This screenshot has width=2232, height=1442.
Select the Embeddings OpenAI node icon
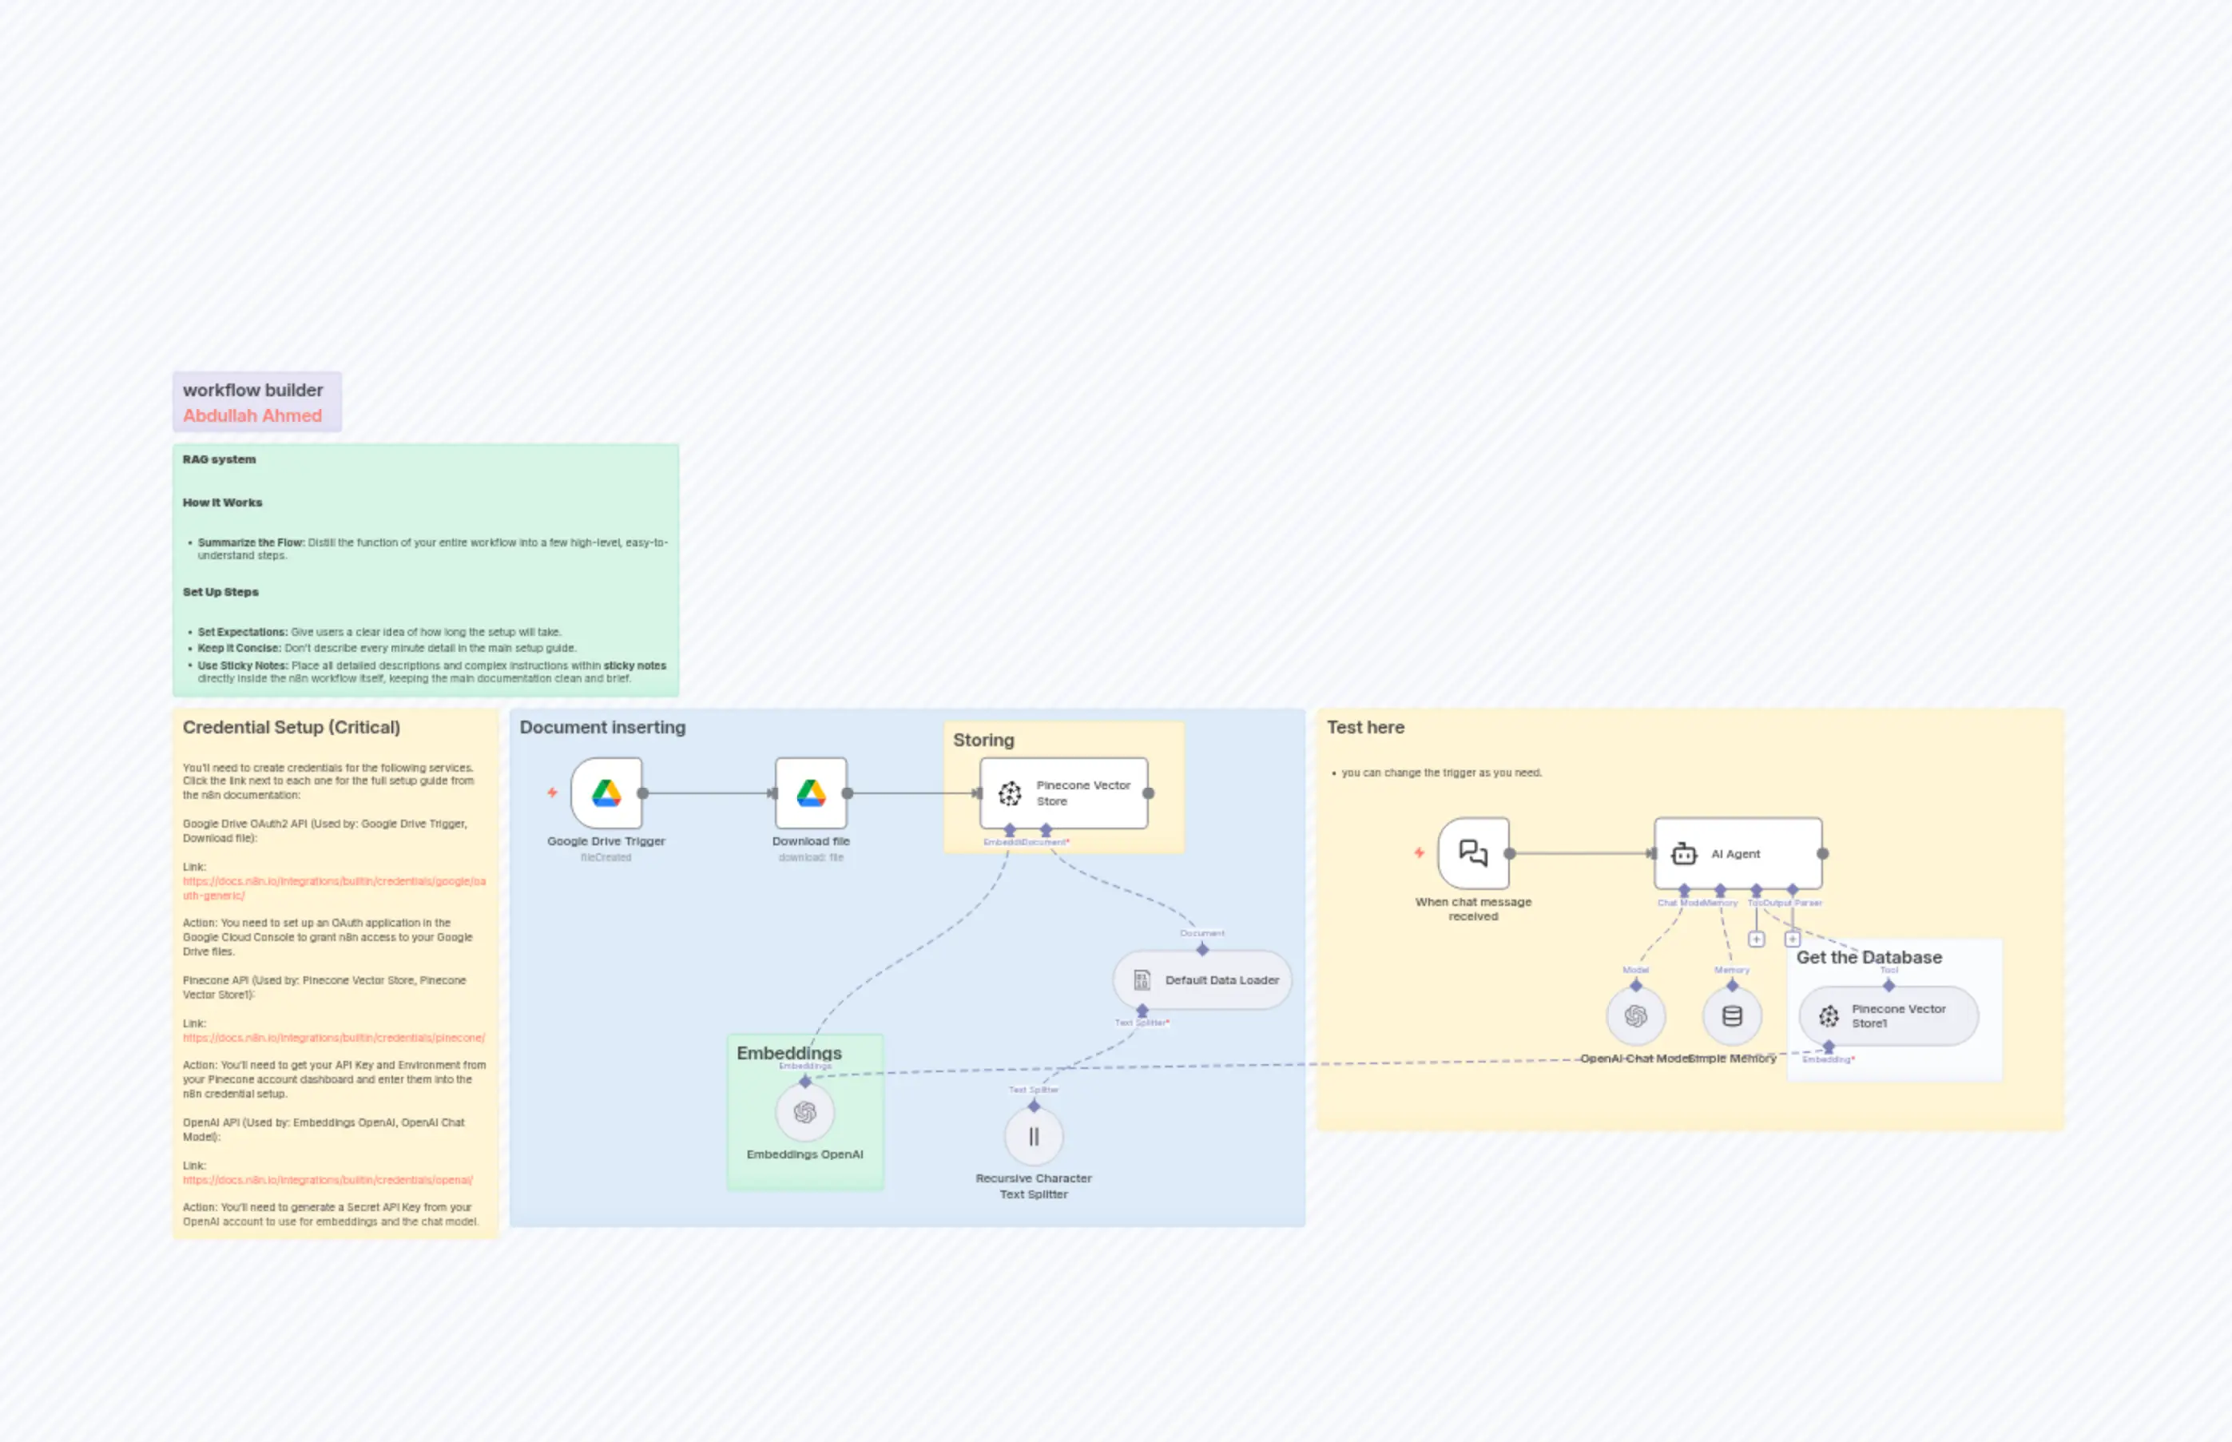(804, 1111)
